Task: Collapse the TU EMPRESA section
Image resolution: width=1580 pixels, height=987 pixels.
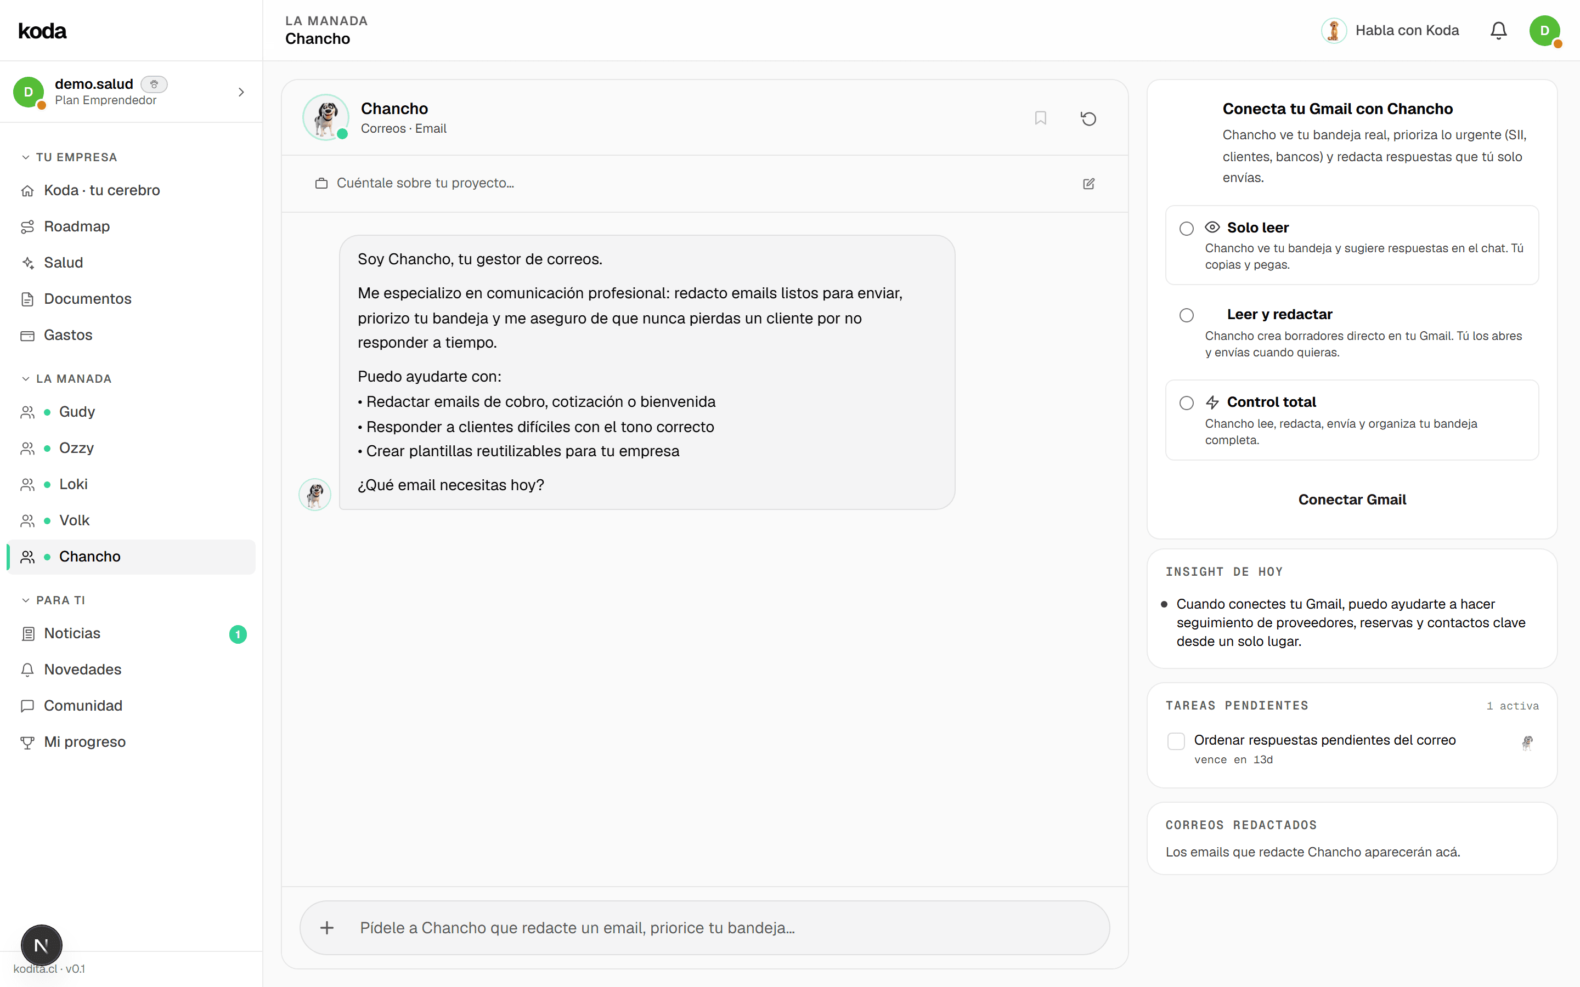Action: click(69, 157)
